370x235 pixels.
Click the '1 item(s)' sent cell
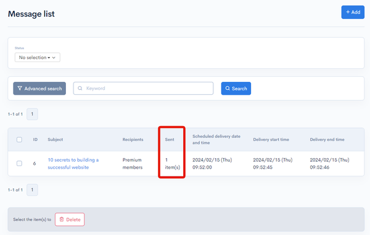click(172, 164)
